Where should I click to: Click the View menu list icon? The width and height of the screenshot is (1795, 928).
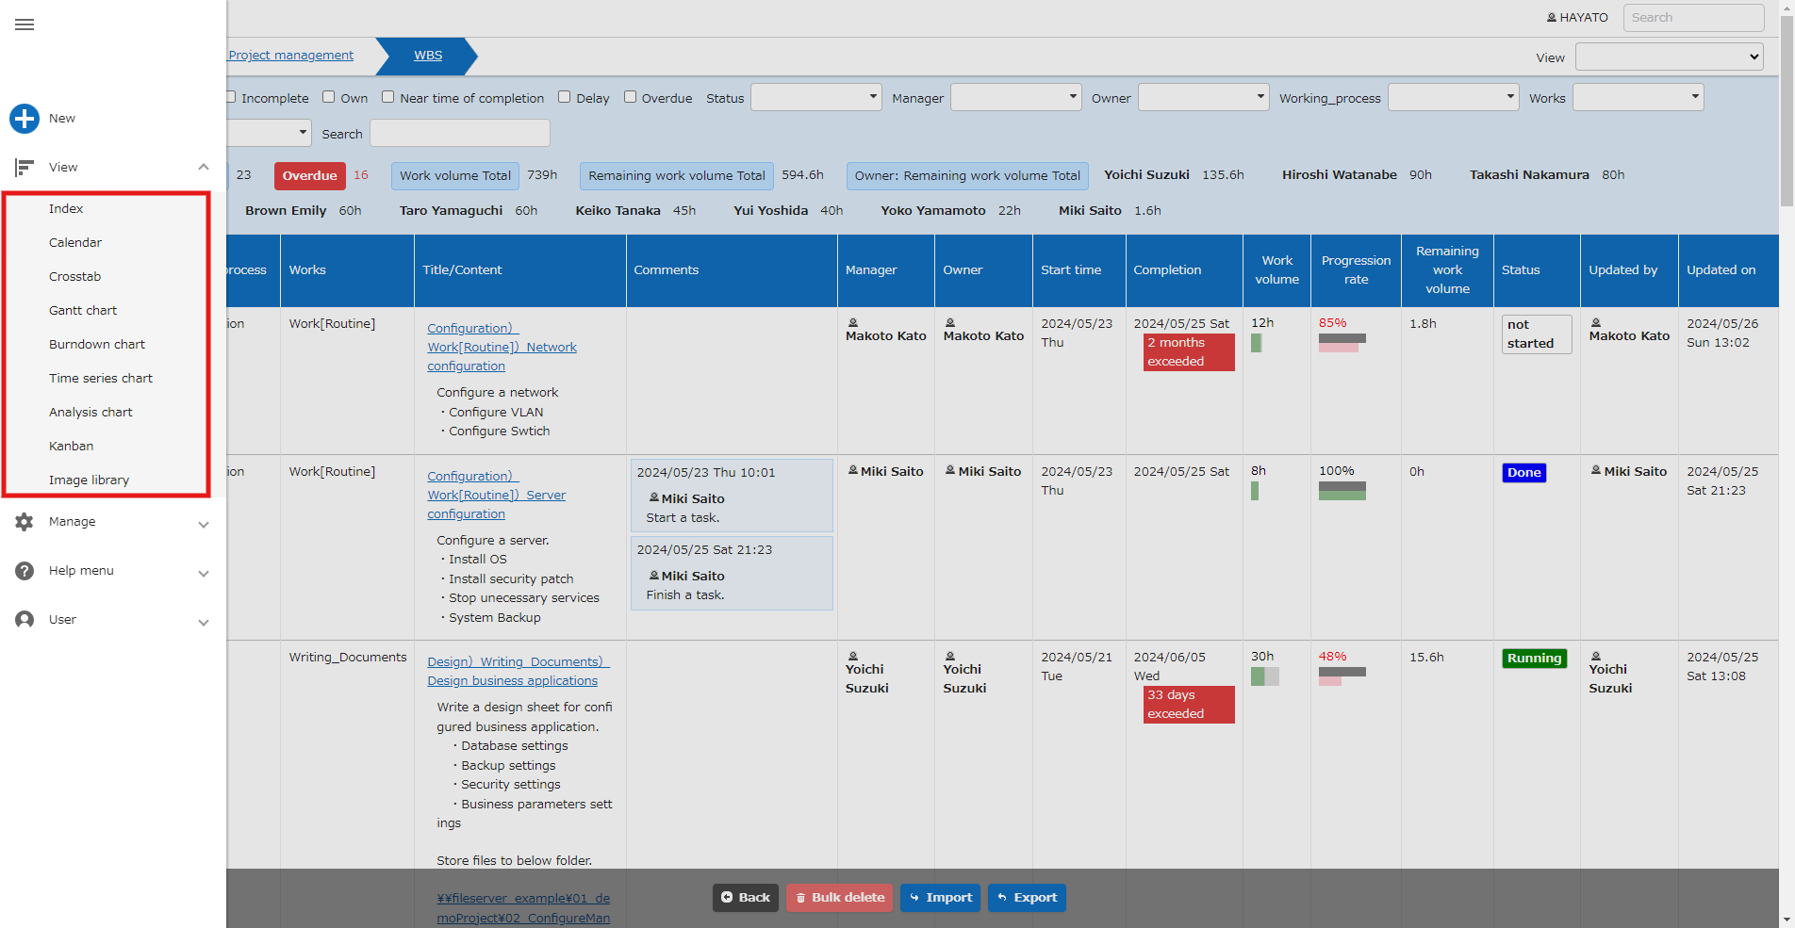click(x=25, y=168)
